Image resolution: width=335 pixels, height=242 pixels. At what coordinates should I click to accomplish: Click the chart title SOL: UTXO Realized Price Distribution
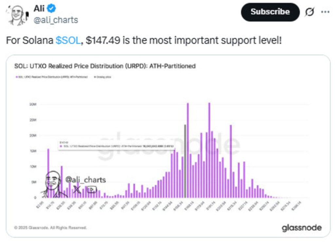click(105, 66)
